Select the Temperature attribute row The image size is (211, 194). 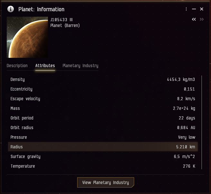pyautogui.click(x=103, y=166)
